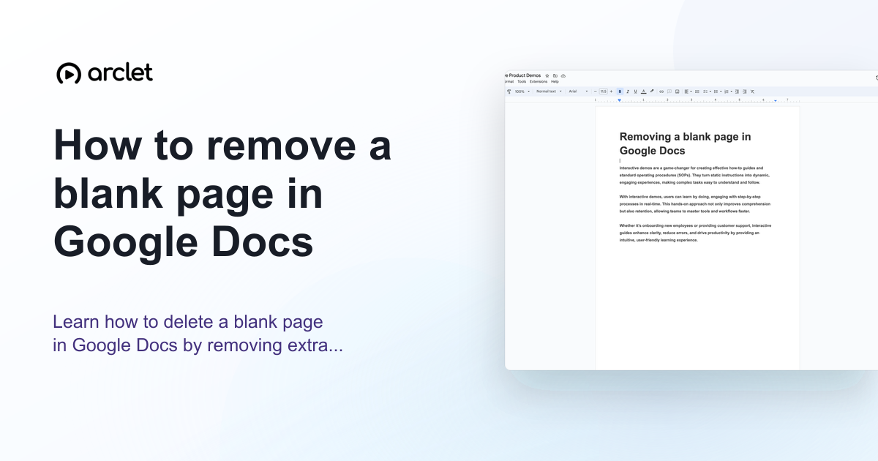Open the 100% zoom dropdown

(522, 91)
